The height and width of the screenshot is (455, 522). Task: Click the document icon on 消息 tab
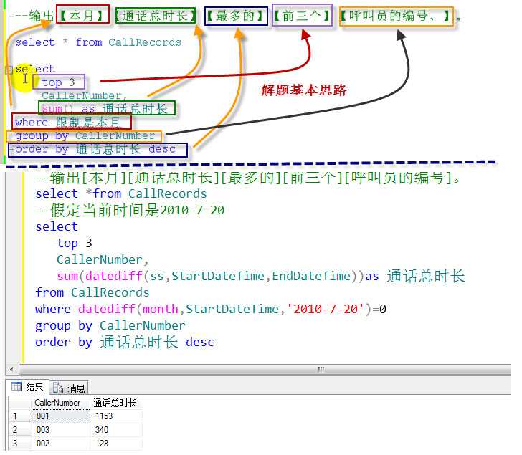pyautogui.click(x=58, y=388)
